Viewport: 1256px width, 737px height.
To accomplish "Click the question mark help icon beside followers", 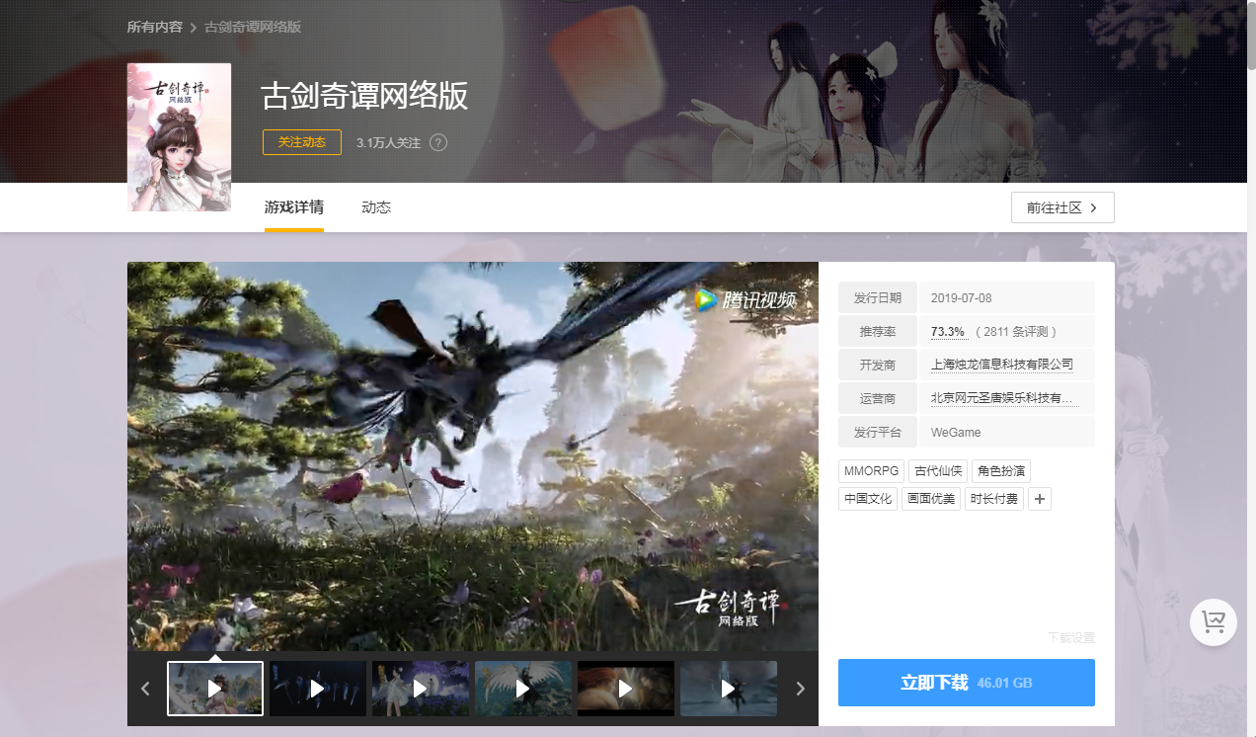I will (438, 142).
